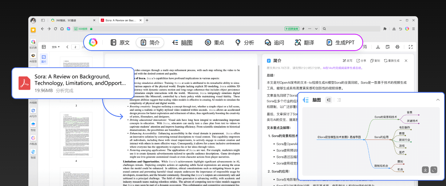Click the save-as icon in the PDF toolbar
This screenshot has height=186, width=446.
tap(388, 47)
